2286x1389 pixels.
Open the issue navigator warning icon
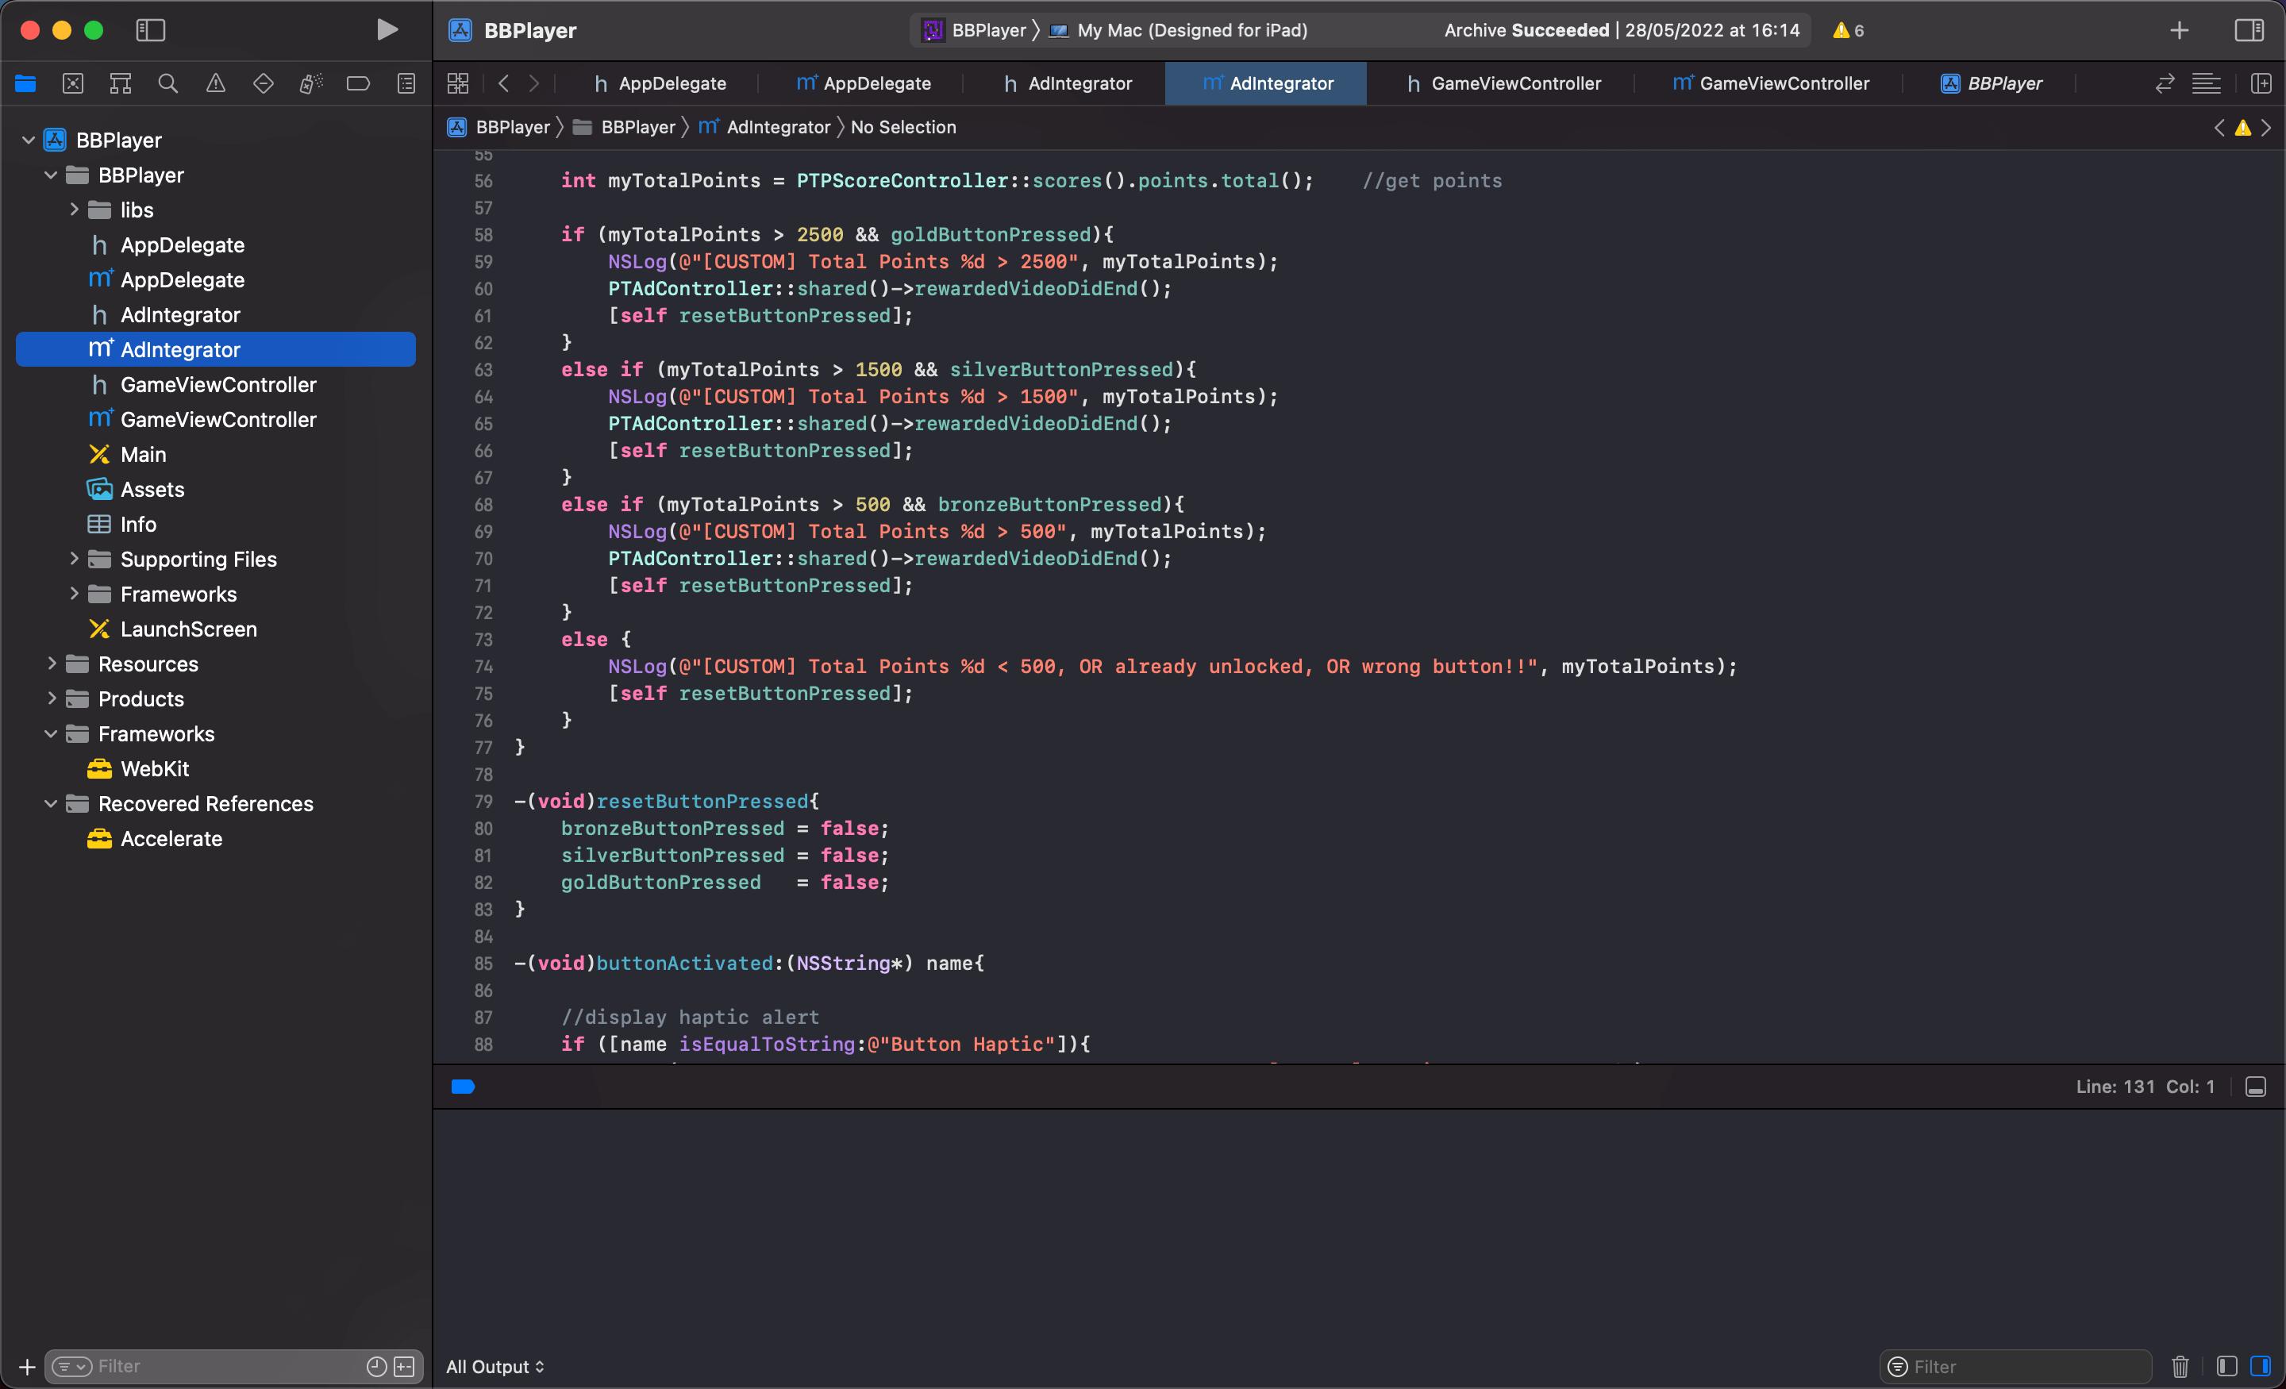(215, 83)
